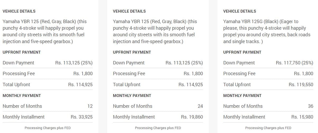Click Monthly Payment heading in the 24-month card

[x=132, y=96]
